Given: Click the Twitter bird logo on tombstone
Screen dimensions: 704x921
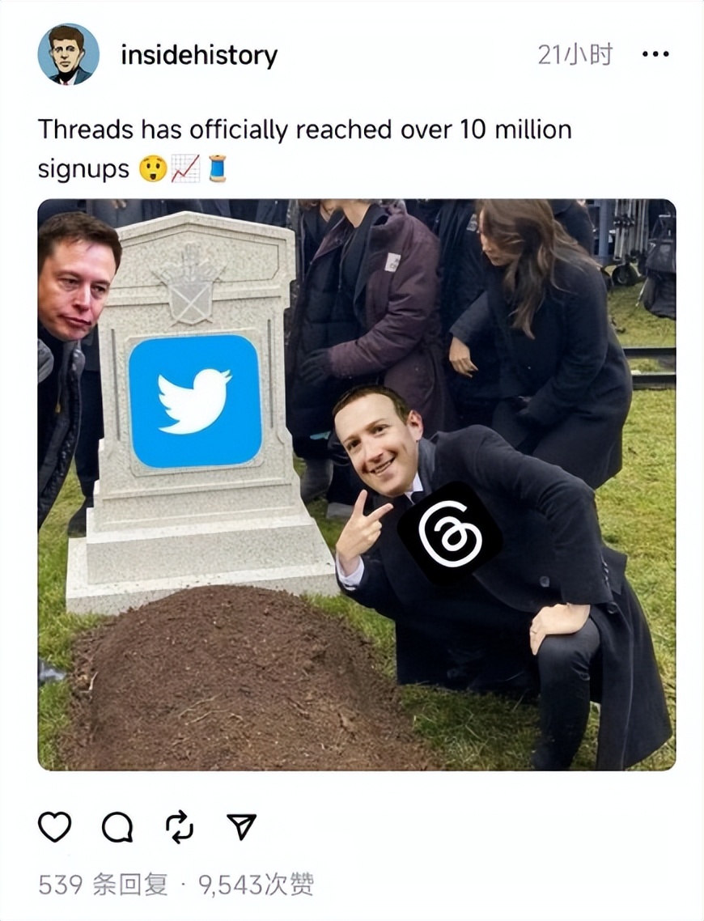Looking at the screenshot, I should (195, 401).
